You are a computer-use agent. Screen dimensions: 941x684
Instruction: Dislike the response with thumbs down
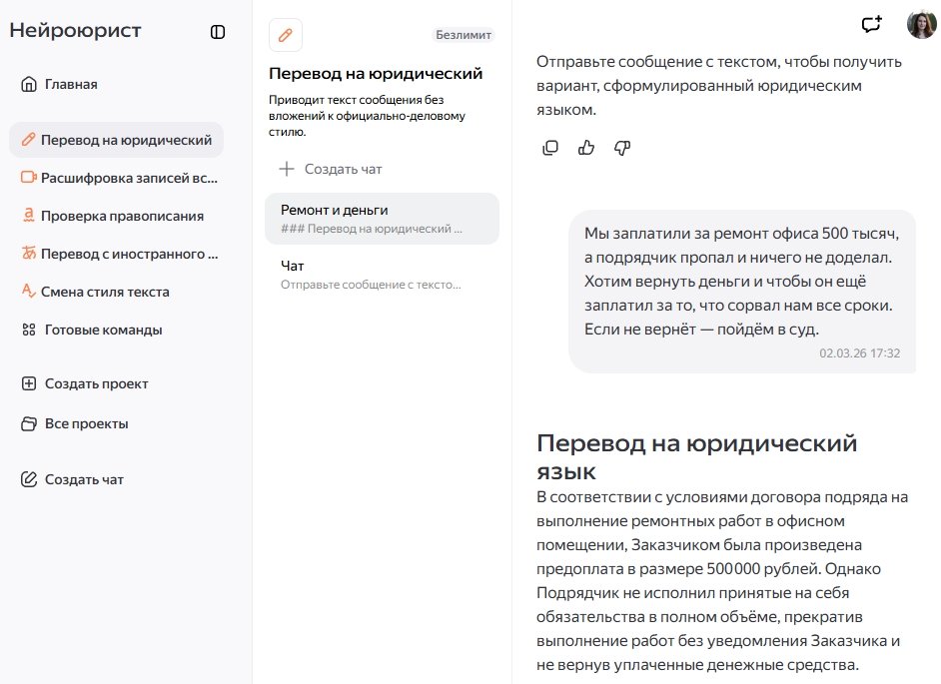622,148
